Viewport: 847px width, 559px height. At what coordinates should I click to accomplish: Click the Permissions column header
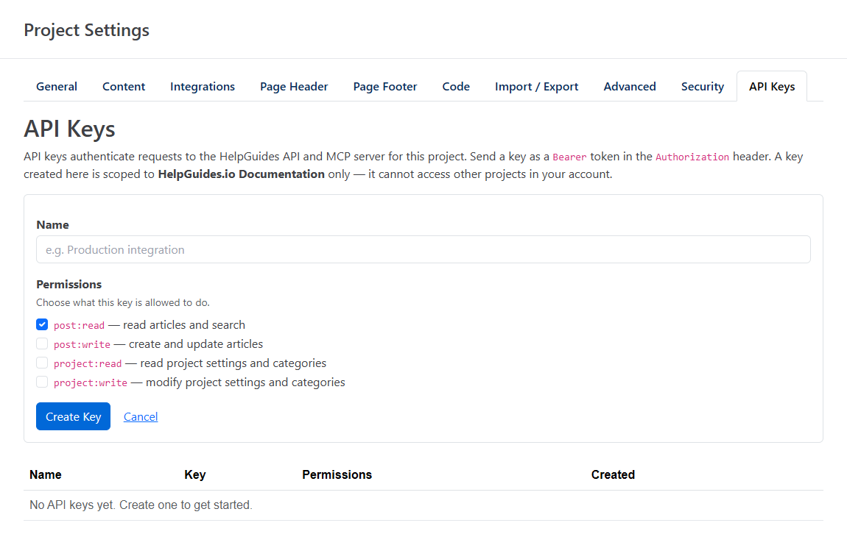[x=337, y=475]
